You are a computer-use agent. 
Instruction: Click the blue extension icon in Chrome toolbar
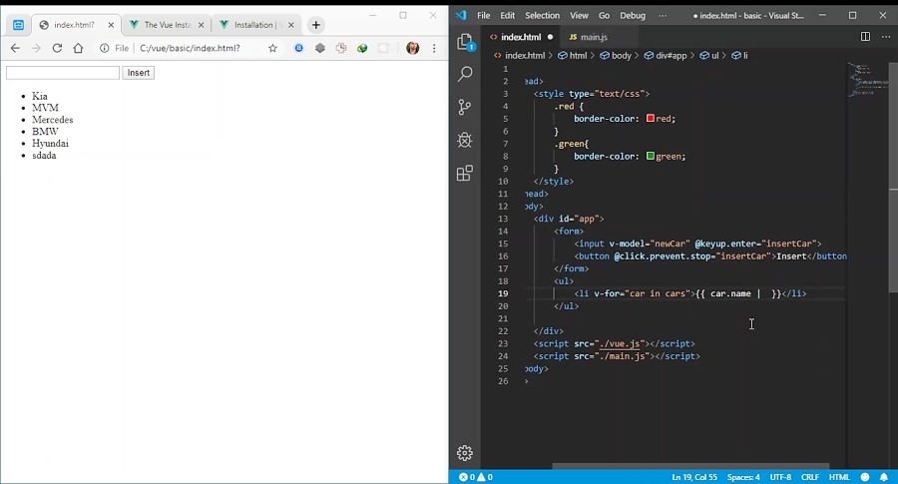(298, 48)
